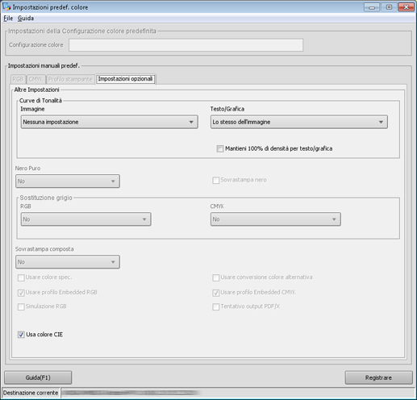417x400 pixels.
Task: Toggle Usare conversione colore alternativa checkbox
Action: [x=215, y=277]
